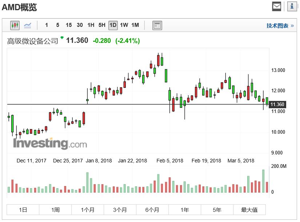Image resolution: width=300 pixels, height=222 pixels.
Task: Select the 1日 time range tab
Action: pyautogui.click(x=23, y=210)
